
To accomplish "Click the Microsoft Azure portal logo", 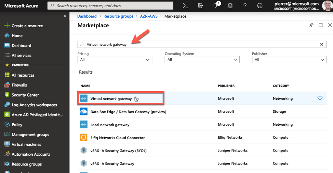I will point(21,6).
